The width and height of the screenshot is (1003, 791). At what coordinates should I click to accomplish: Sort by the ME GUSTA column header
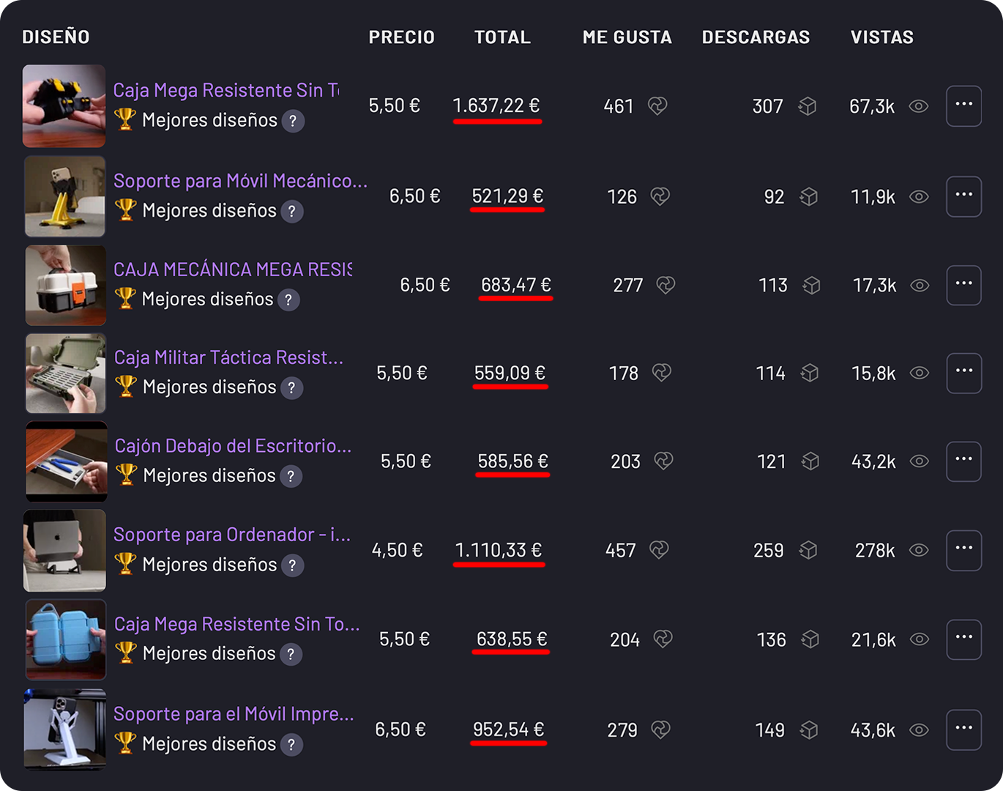tap(627, 37)
